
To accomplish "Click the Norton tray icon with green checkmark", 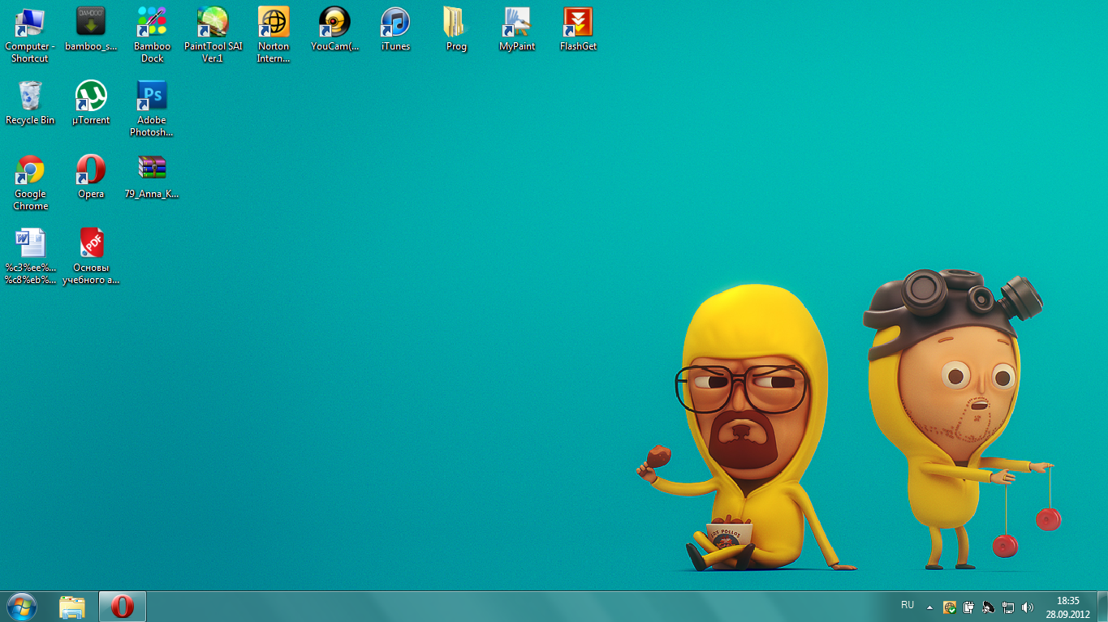I will click(x=949, y=607).
